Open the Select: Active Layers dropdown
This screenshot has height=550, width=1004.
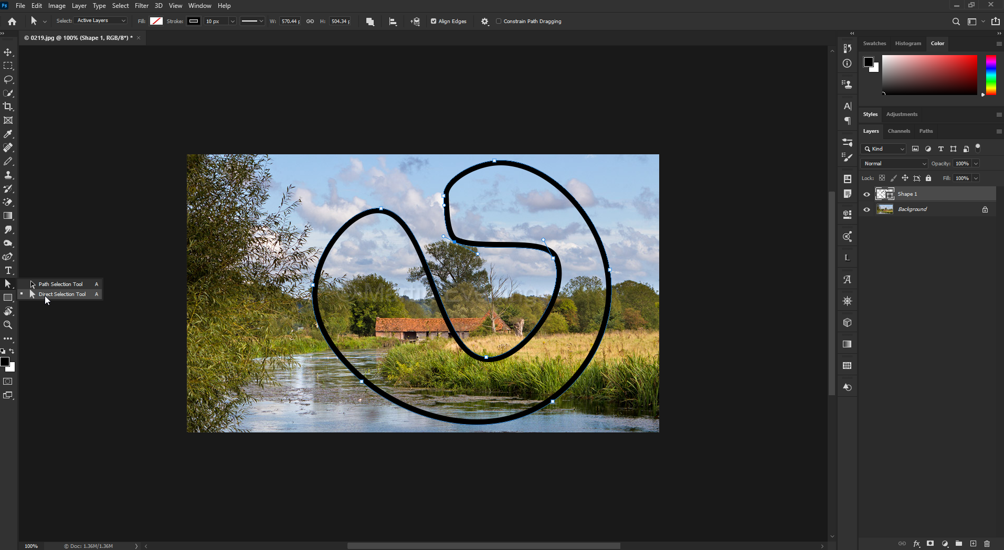click(100, 20)
